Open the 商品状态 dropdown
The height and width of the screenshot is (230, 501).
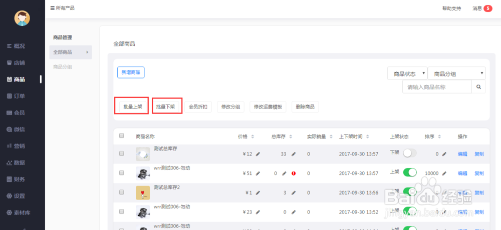click(x=407, y=73)
